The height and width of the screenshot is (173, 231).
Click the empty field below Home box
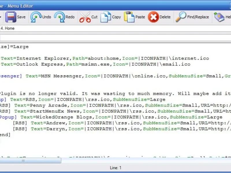[x=115, y=38]
